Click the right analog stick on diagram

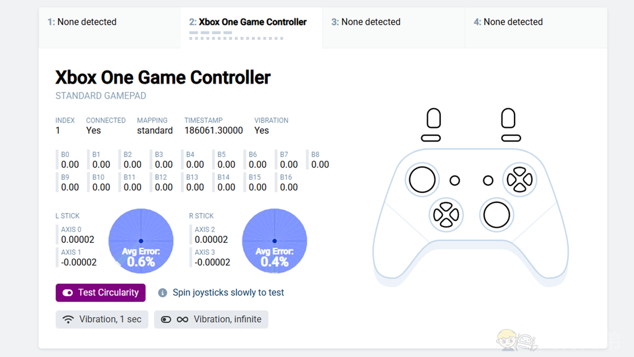point(497,215)
